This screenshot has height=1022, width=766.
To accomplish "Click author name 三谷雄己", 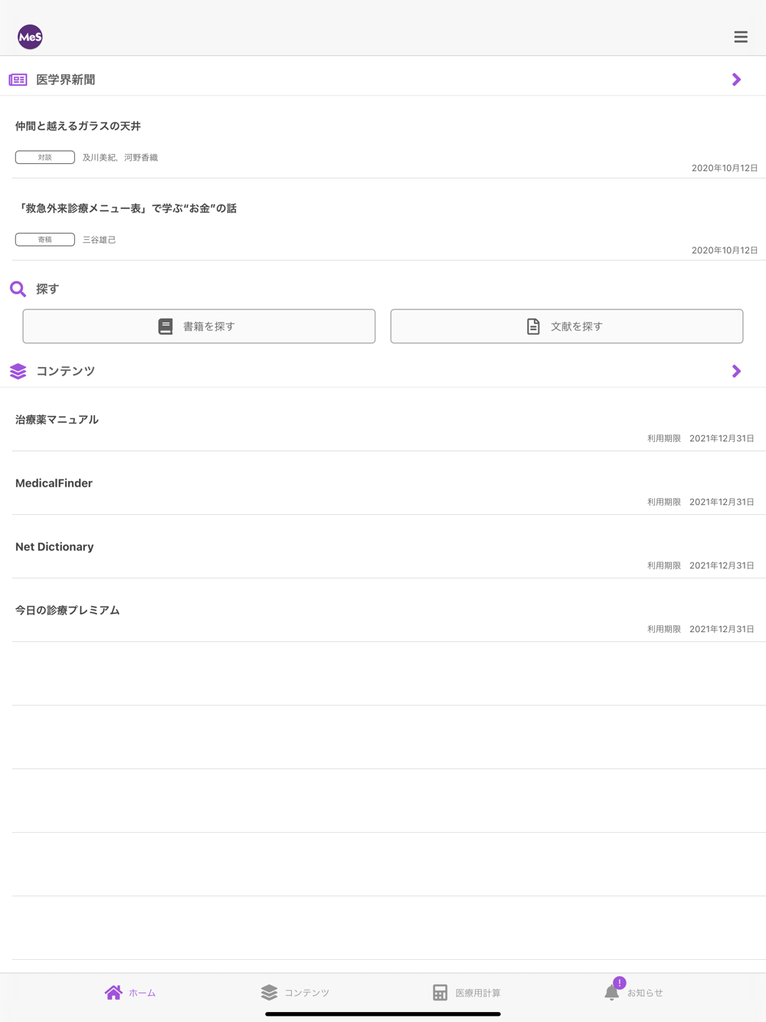I will point(100,240).
